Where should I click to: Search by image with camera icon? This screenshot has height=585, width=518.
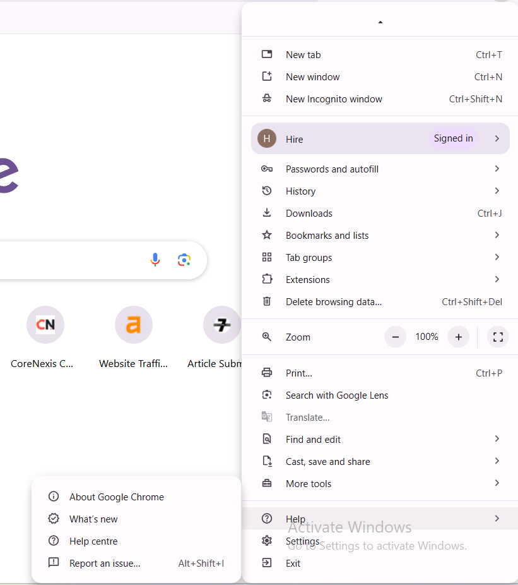click(x=184, y=260)
